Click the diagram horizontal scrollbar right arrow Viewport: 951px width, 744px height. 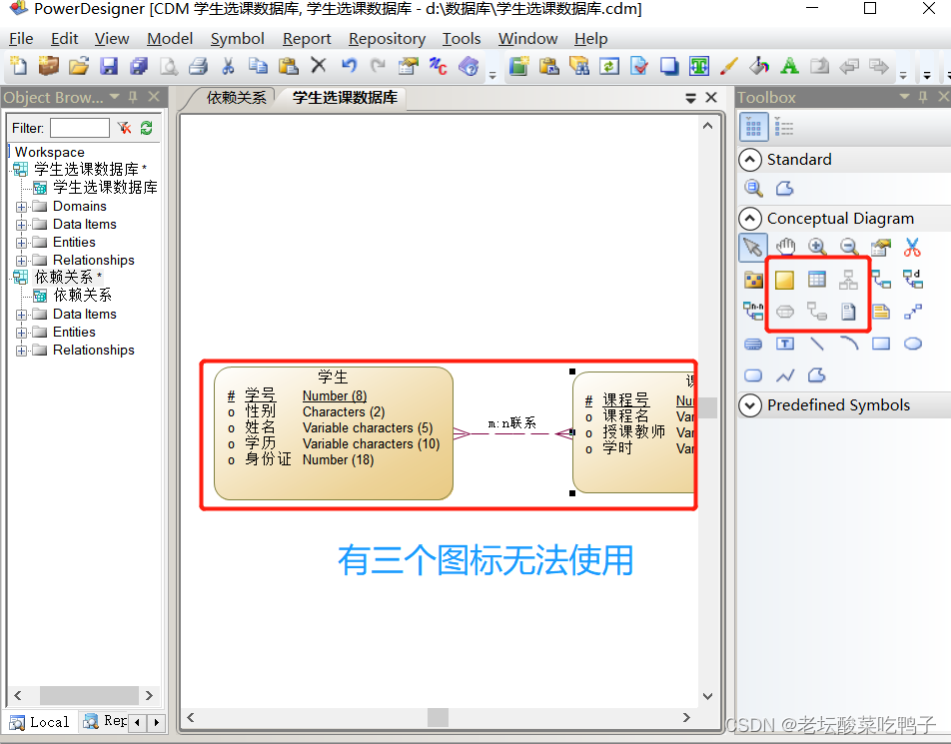[x=686, y=717]
